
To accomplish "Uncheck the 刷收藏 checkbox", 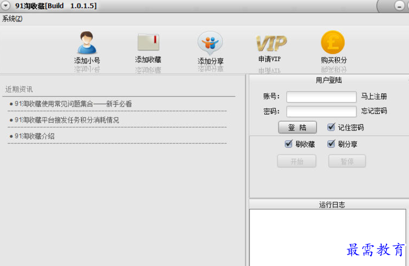I will (x=288, y=144).
